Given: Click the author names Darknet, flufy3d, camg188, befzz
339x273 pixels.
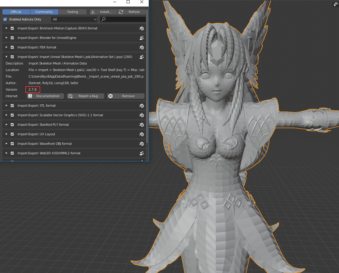Looking at the screenshot, I should click(53, 83).
